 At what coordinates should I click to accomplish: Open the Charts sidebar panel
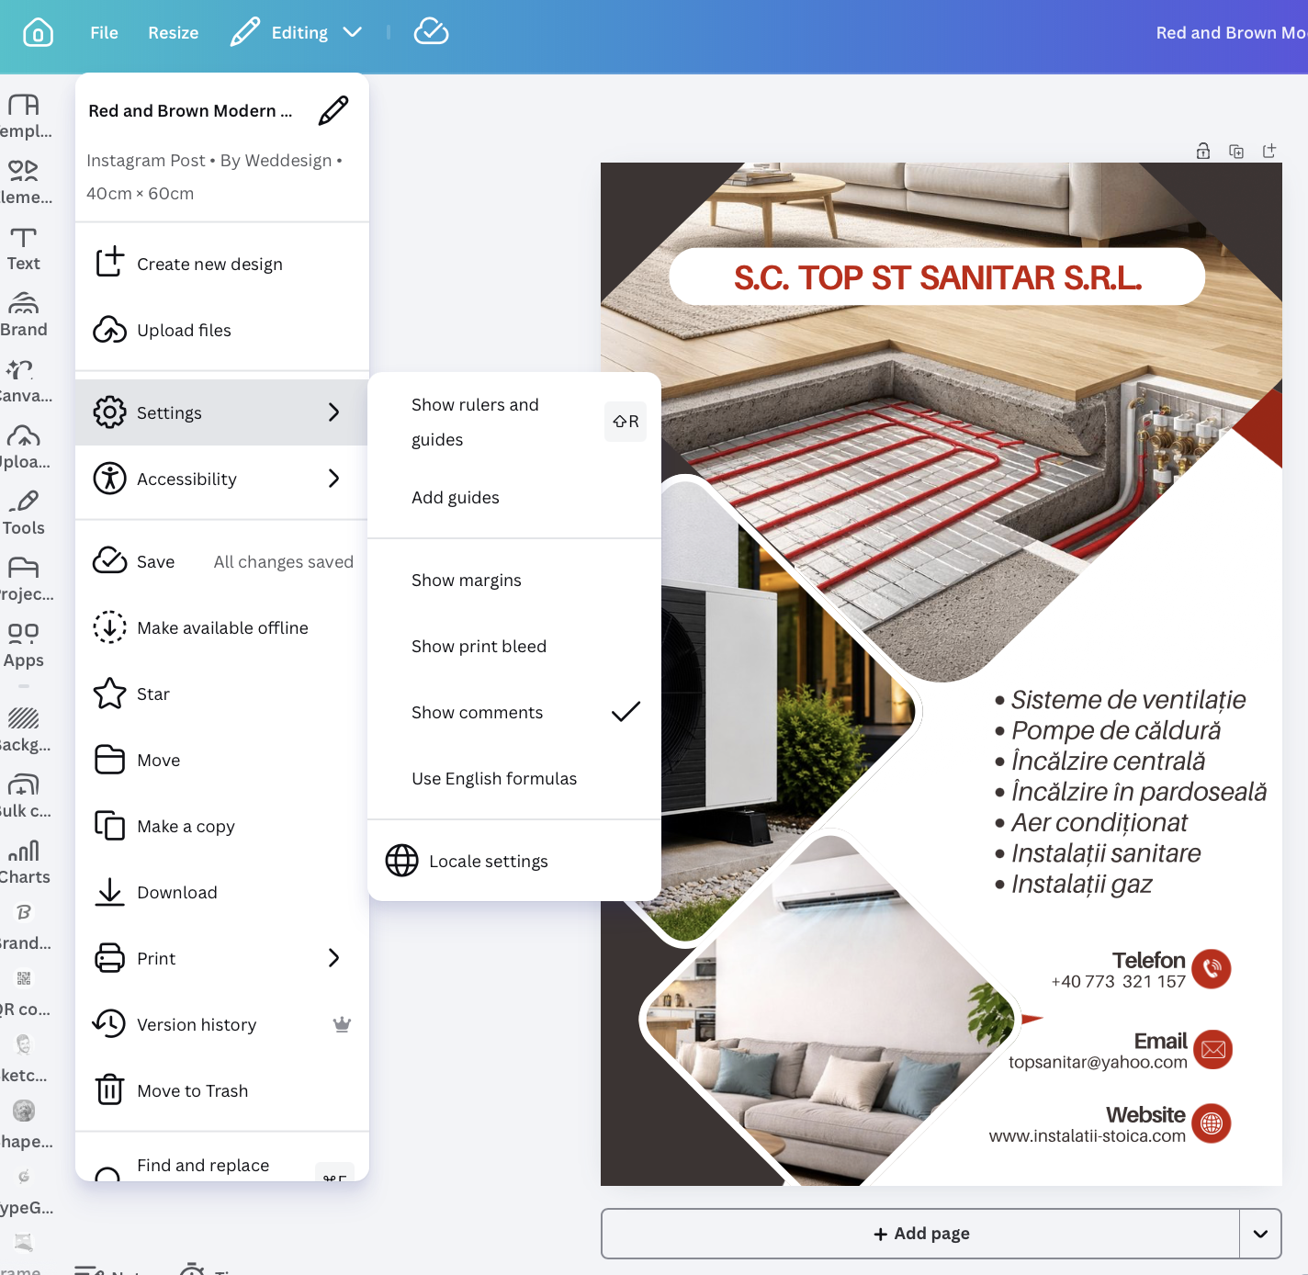[x=24, y=862]
